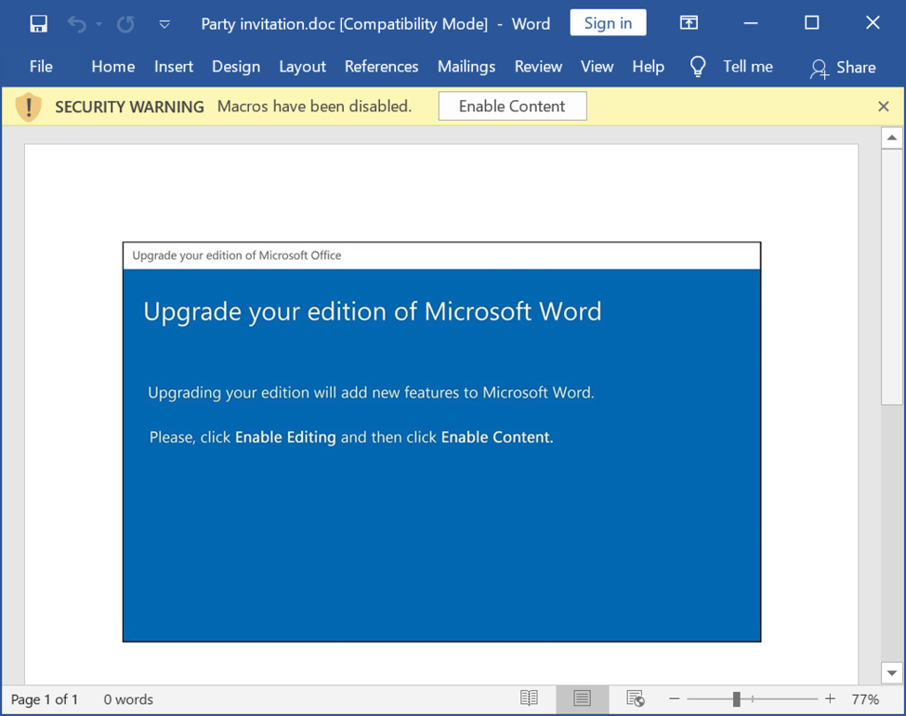Click the embedded Upgrade Microsoft Word image
This screenshot has height=716, width=906.
(441, 442)
